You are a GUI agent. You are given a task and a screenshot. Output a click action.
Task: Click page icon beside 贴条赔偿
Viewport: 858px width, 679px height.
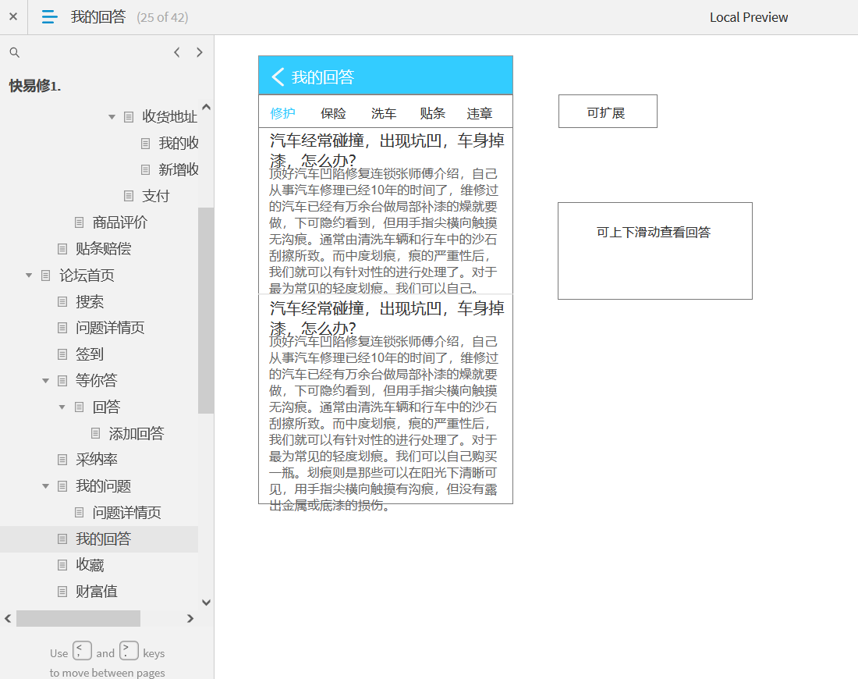pyautogui.click(x=62, y=249)
